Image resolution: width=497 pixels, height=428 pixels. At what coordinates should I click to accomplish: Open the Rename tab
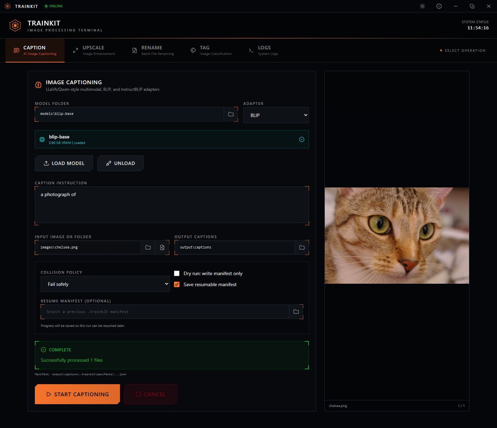click(153, 50)
